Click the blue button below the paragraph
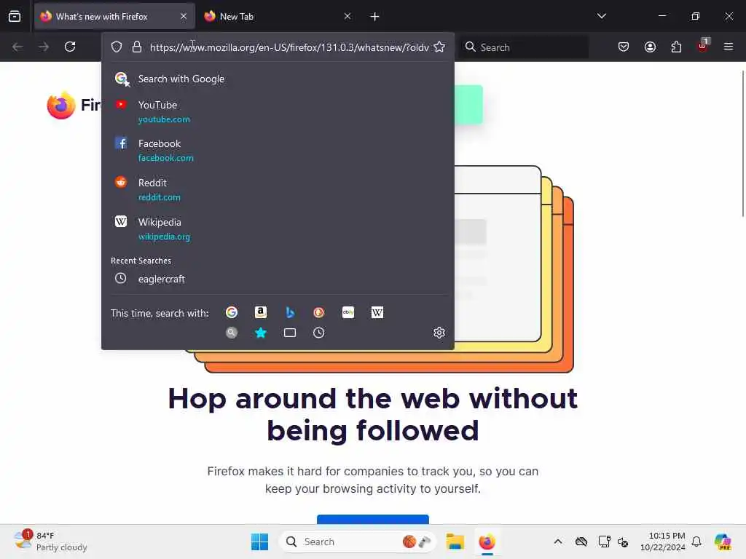The height and width of the screenshot is (559, 746). 373,520
